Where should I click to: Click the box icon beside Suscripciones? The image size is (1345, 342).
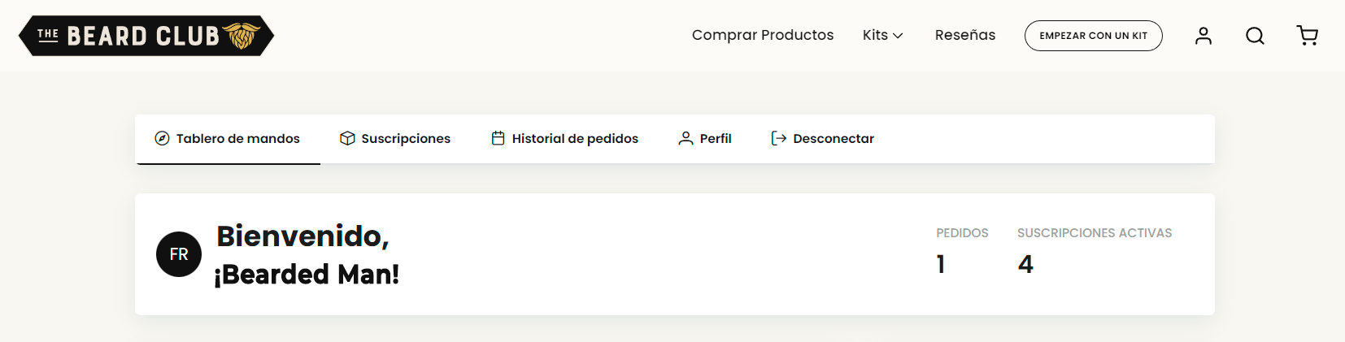click(347, 138)
